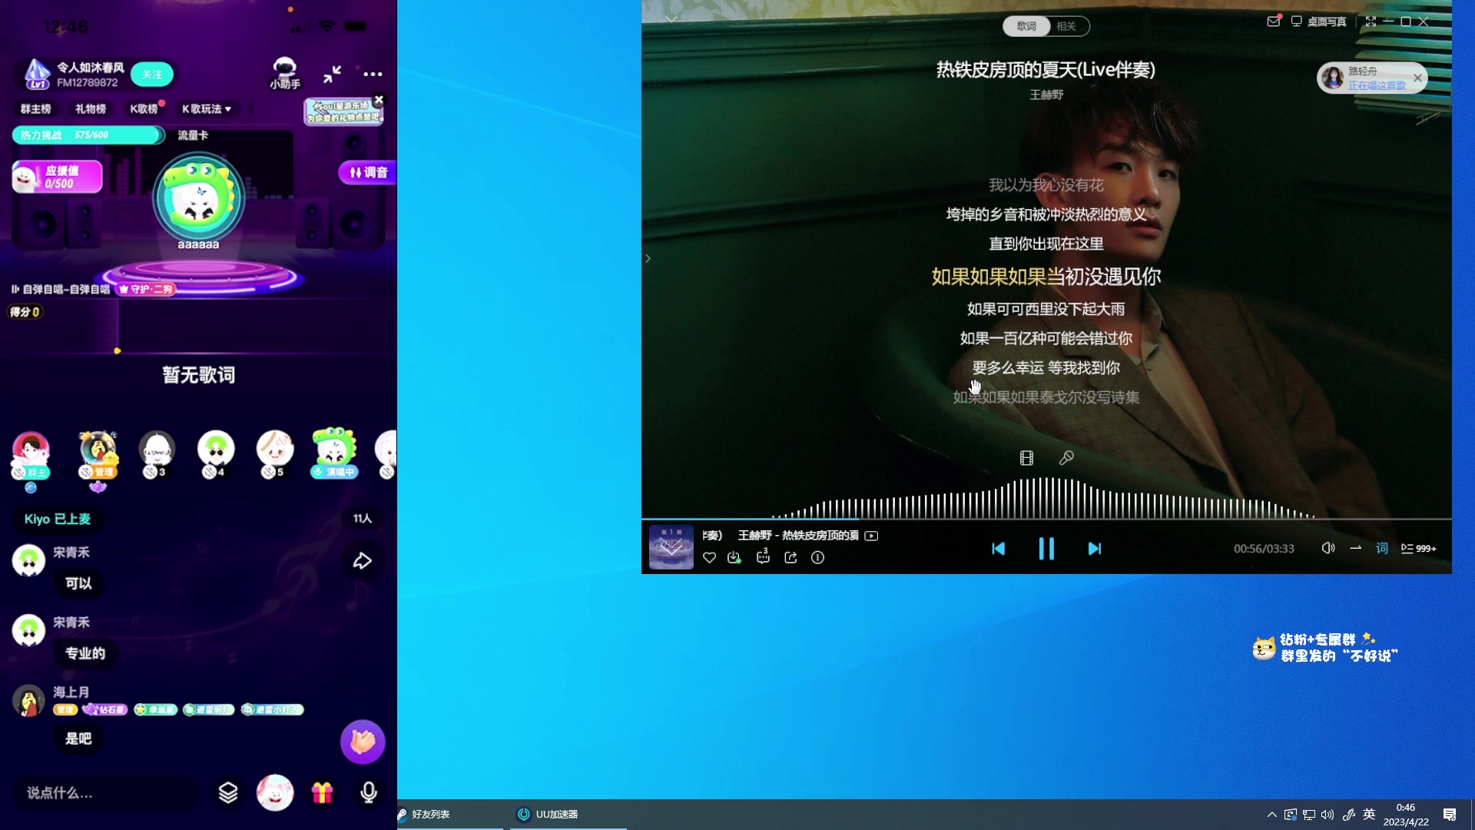Viewport: 1475px width, 830px height.
Task: Toggle playback with the pause button
Action: pyautogui.click(x=1046, y=549)
